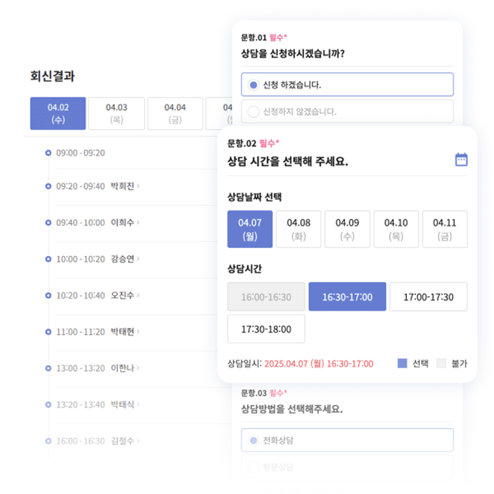
Task: Click the 16:30-17:00 selected time slot
Action: pos(347,297)
